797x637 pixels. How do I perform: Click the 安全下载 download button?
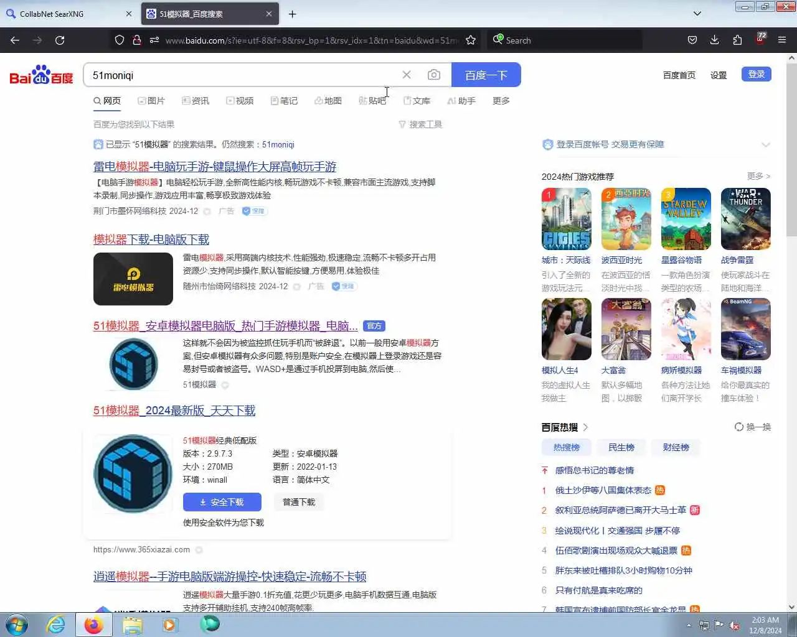222,502
